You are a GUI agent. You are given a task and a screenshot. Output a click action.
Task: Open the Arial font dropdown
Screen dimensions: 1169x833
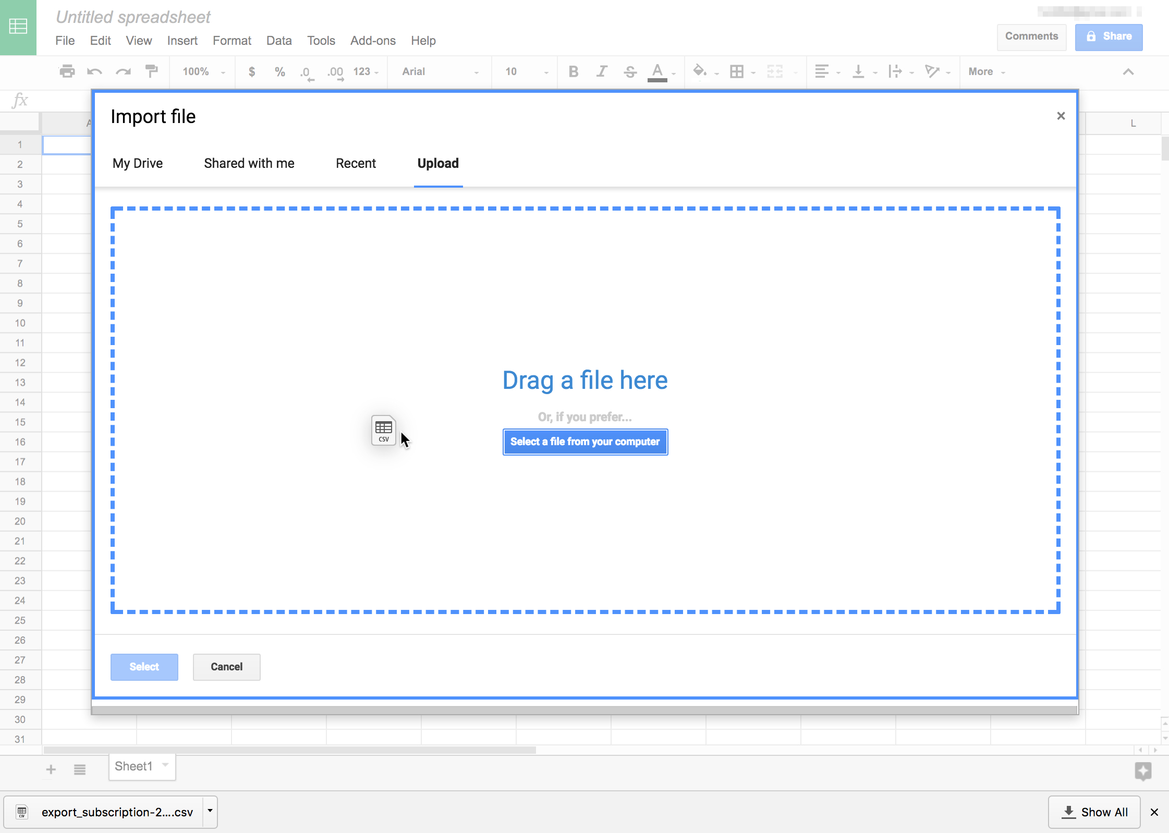tap(440, 71)
